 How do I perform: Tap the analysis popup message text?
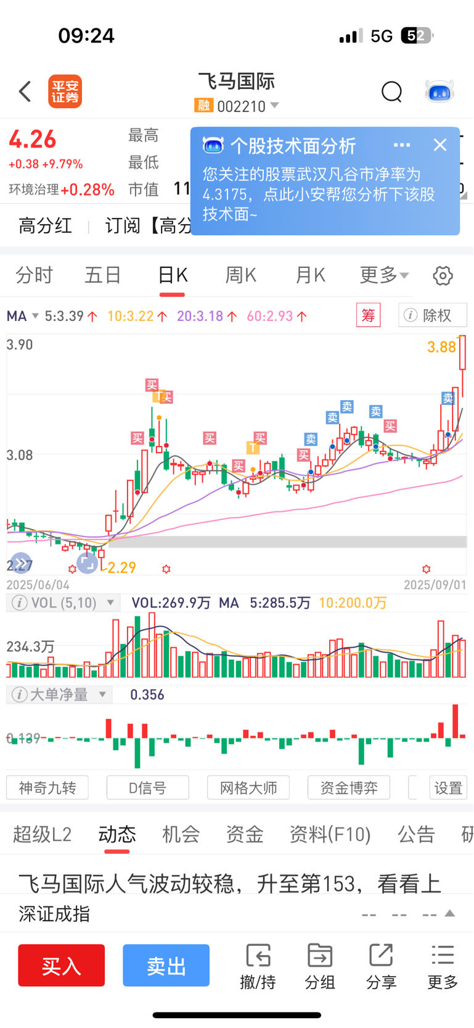319,194
